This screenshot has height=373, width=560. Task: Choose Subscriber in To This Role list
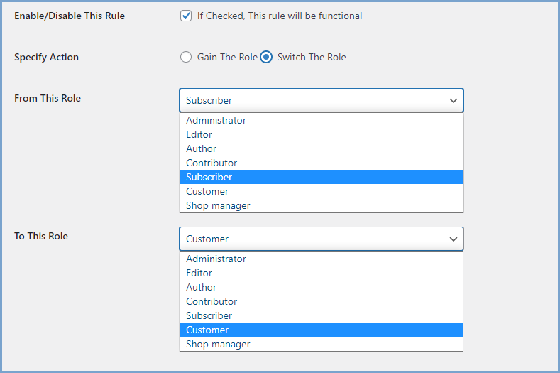[209, 315]
